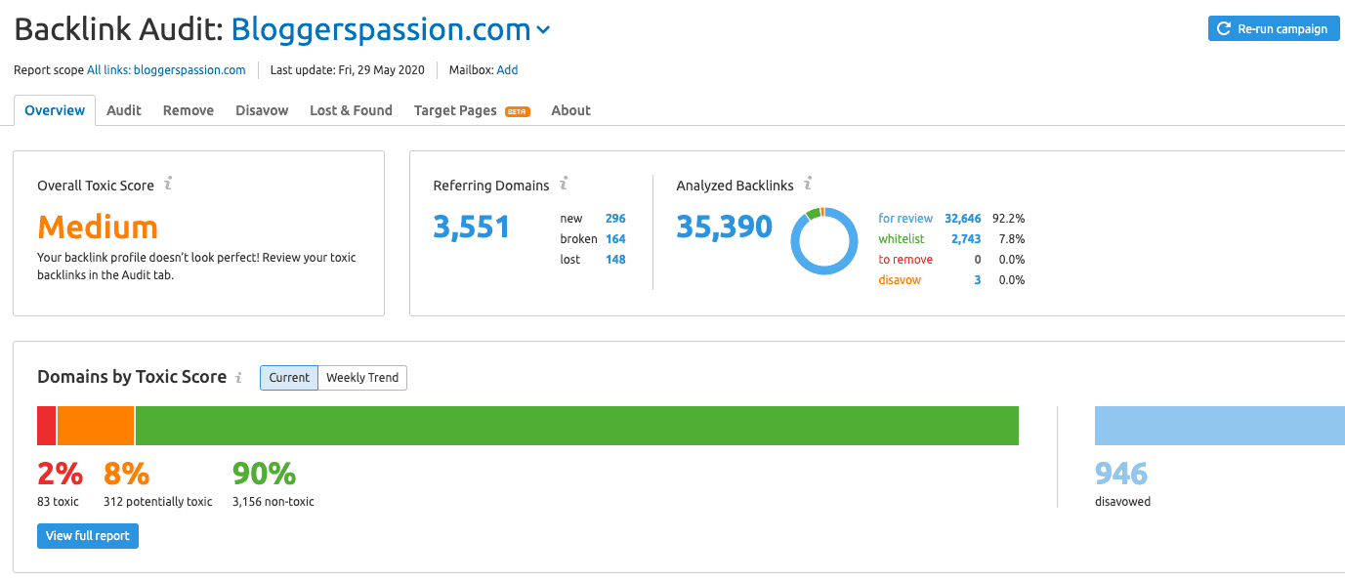Click the orange potentially toxic bar segment
Viewport: 1345px width, 580px height.
(x=96, y=426)
